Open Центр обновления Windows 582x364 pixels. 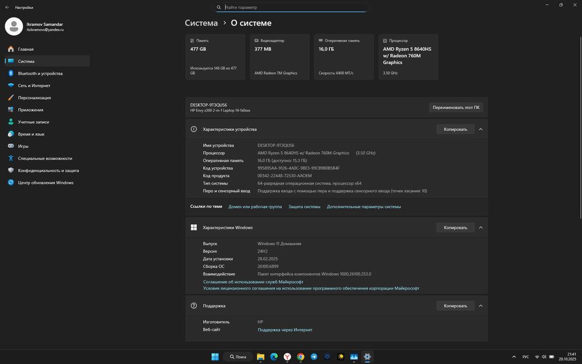tap(45, 183)
